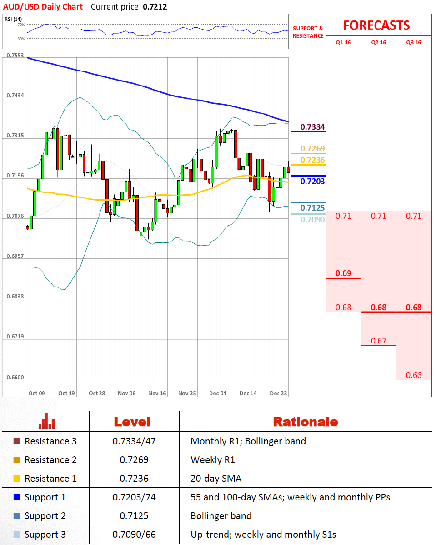Click the bold 0.68 value in Q3 16 forecast
436x545 pixels.
[414, 308]
